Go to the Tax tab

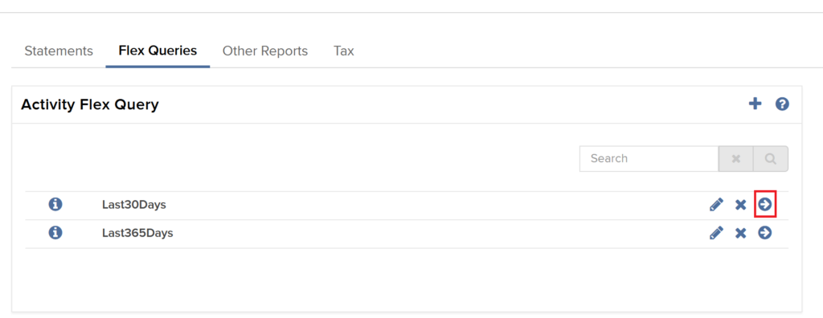(344, 51)
